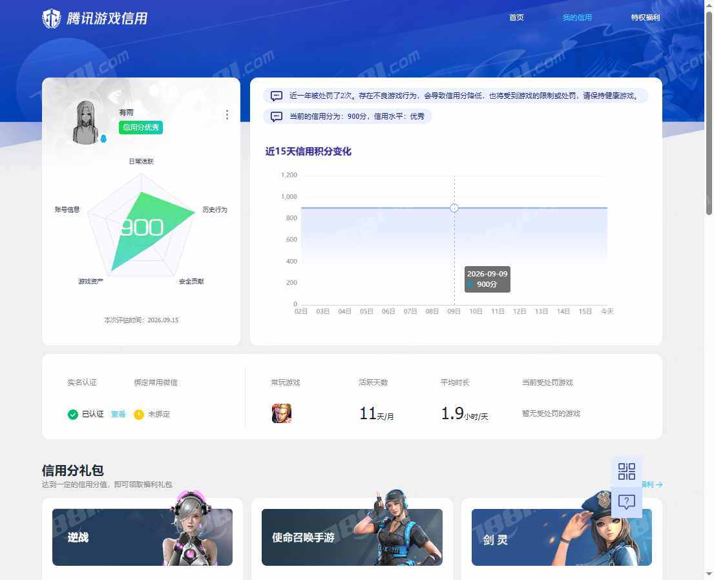The width and height of the screenshot is (714, 580).
Task: Click the 1.9小时/天 average duration value
Action: click(x=465, y=414)
